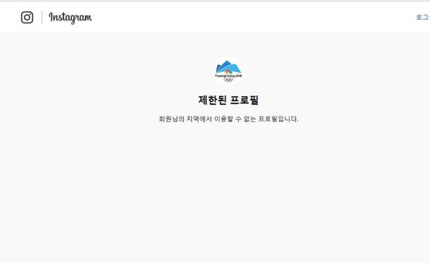This screenshot has height=263, width=430.
Task: Click the lens circle inside the camera icon
Action: pos(27,18)
